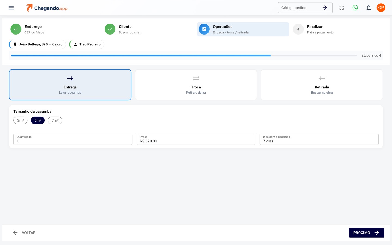Screen dimensions: 392x245
Task: Click green check icon for Endereço step
Action: (16, 29)
